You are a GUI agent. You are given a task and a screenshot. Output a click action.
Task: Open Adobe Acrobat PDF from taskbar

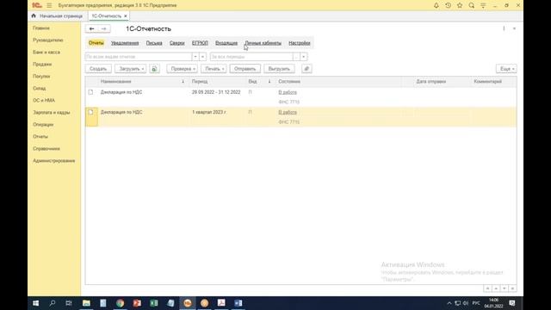[x=221, y=303]
